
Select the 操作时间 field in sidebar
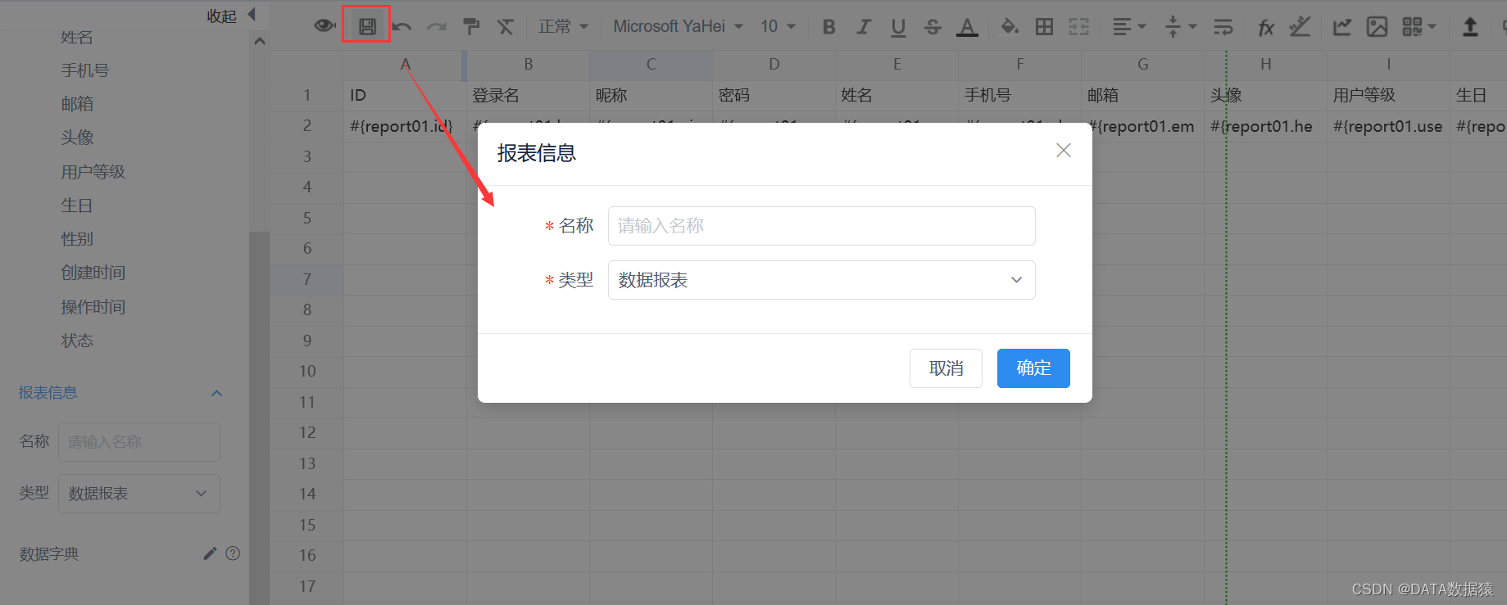93,307
